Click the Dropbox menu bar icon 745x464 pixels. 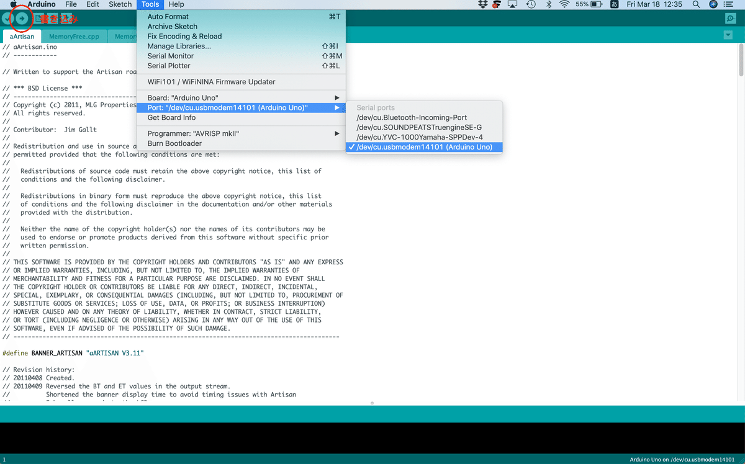point(484,4)
